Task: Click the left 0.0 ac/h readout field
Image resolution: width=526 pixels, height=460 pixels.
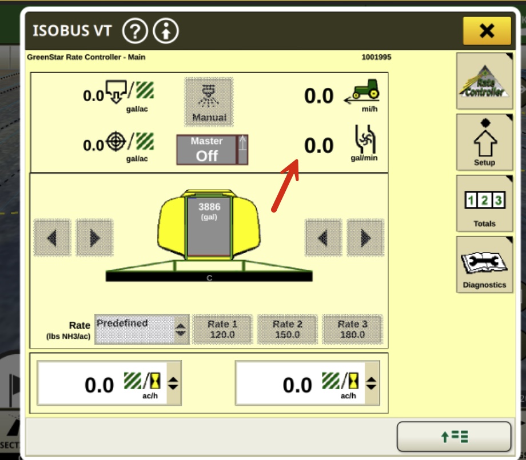Action: (x=109, y=383)
